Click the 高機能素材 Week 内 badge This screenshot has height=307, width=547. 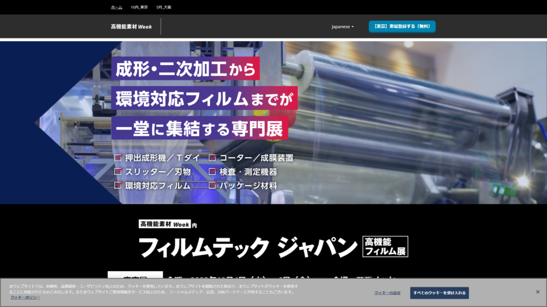pyautogui.click(x=168, y=224)
